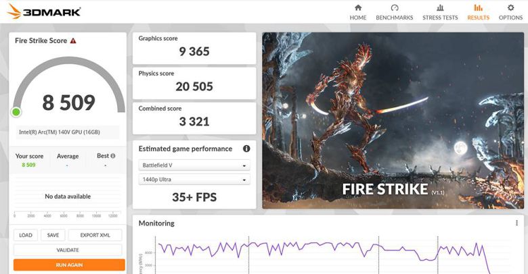Click the Fire Strike Score warning triangle icon
The width and height of the screenshot is (528, 274).
coord(73,41)
